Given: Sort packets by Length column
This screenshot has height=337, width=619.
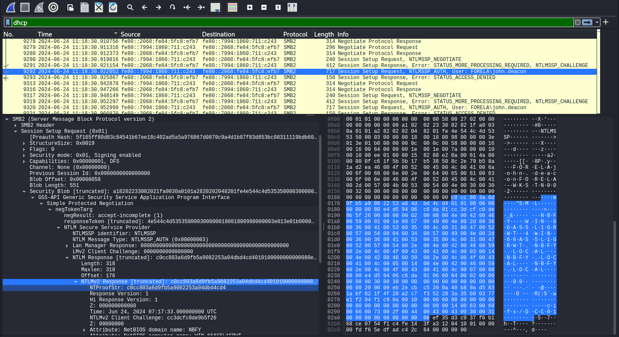Looking at the screenshot, I should (324, 34).
